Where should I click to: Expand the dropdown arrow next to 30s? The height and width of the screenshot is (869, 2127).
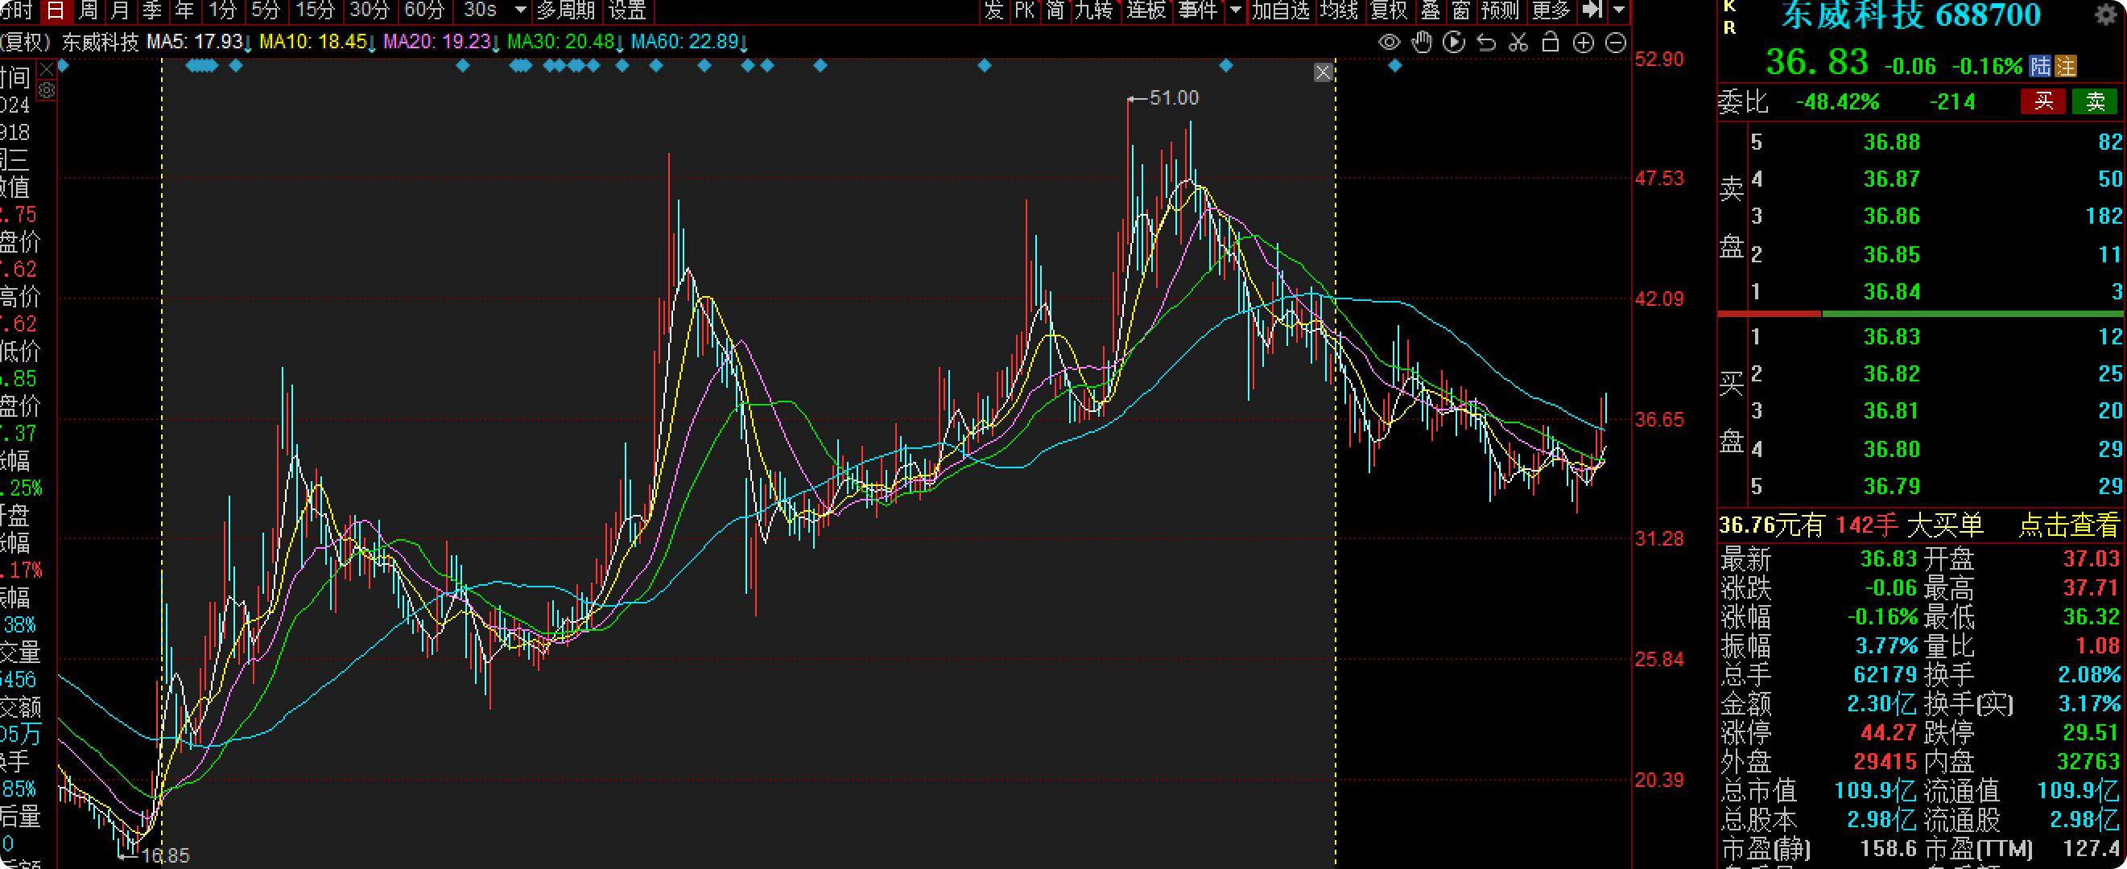coord(520,10)
